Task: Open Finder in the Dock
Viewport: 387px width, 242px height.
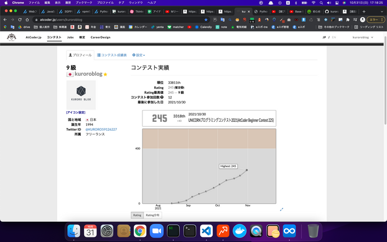Action: [x=74, y=231]
